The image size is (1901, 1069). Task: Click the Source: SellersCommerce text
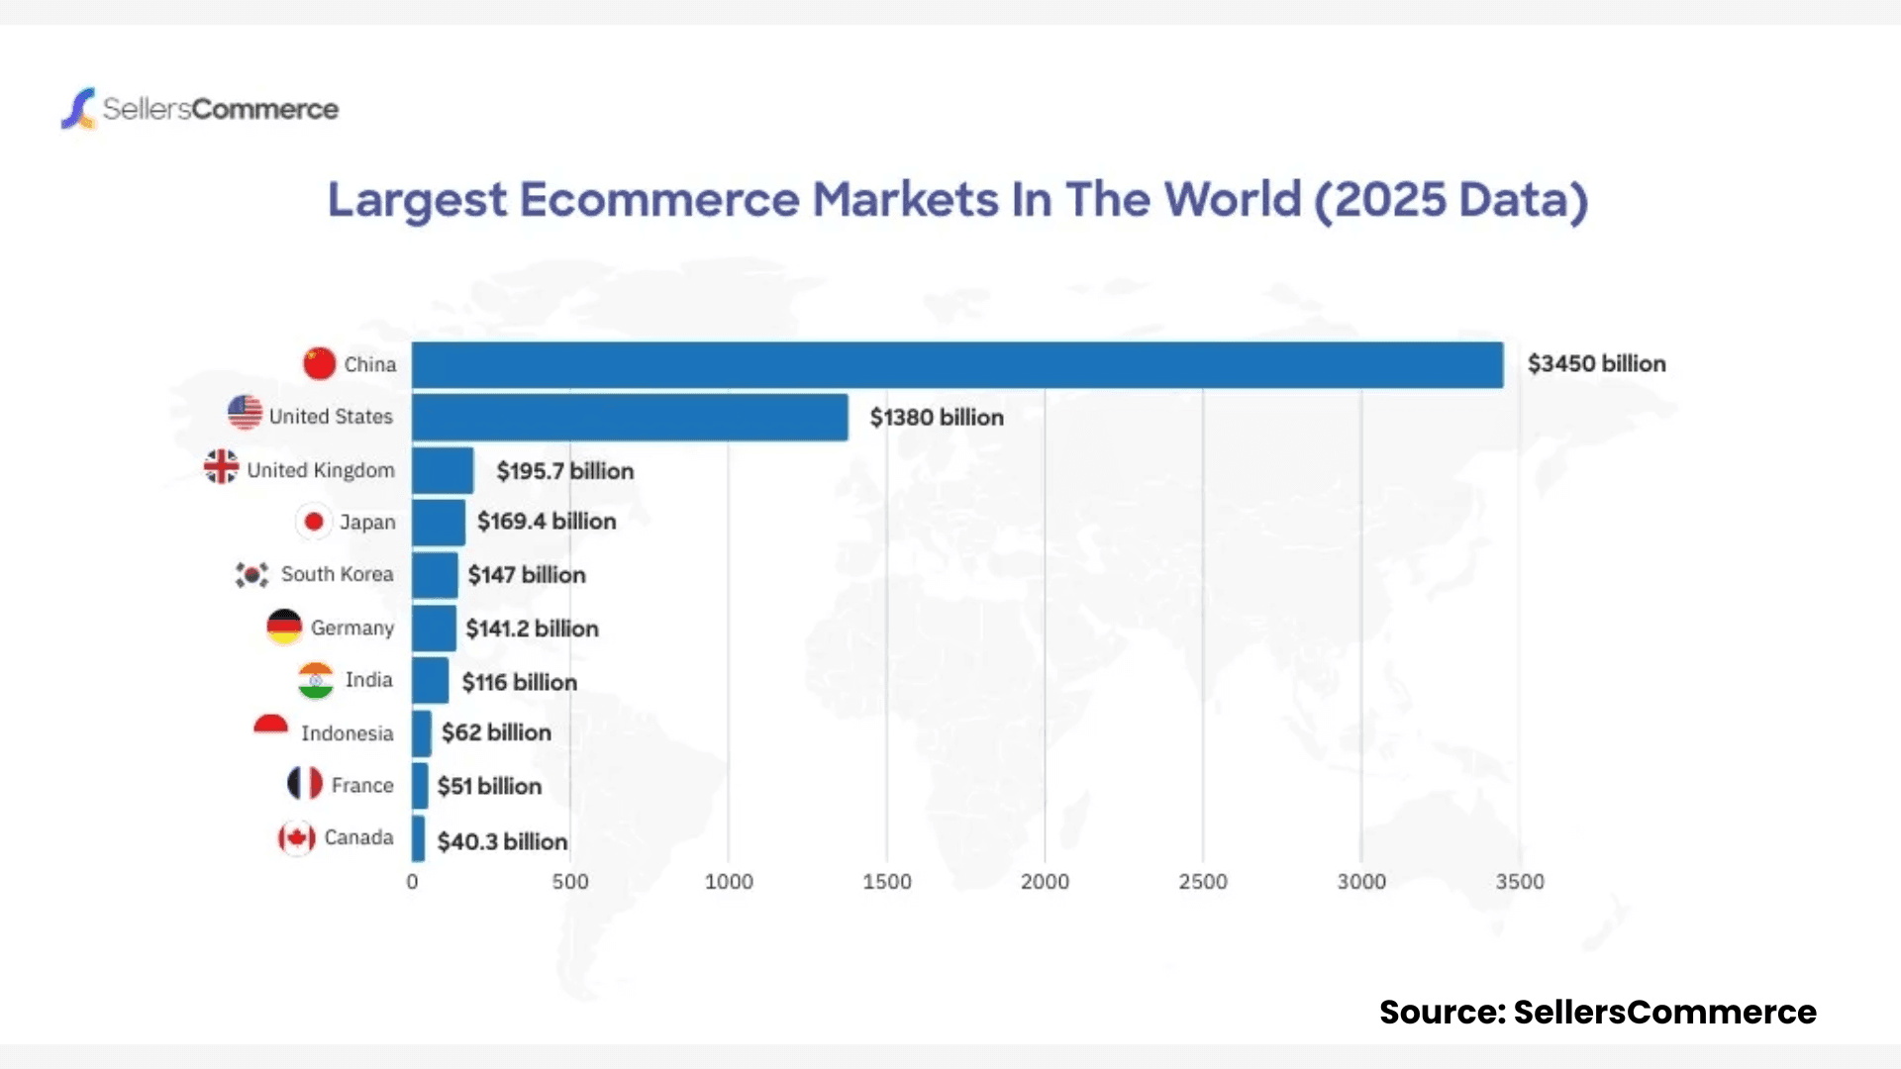pyautogui.click(x=1597, y=1012)
